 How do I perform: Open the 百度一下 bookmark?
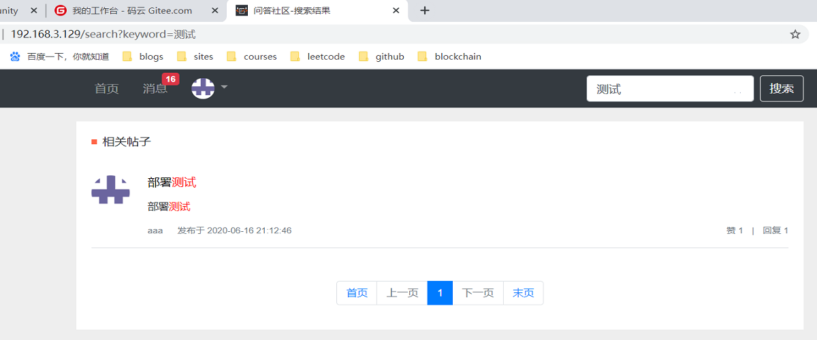point(60,56)
